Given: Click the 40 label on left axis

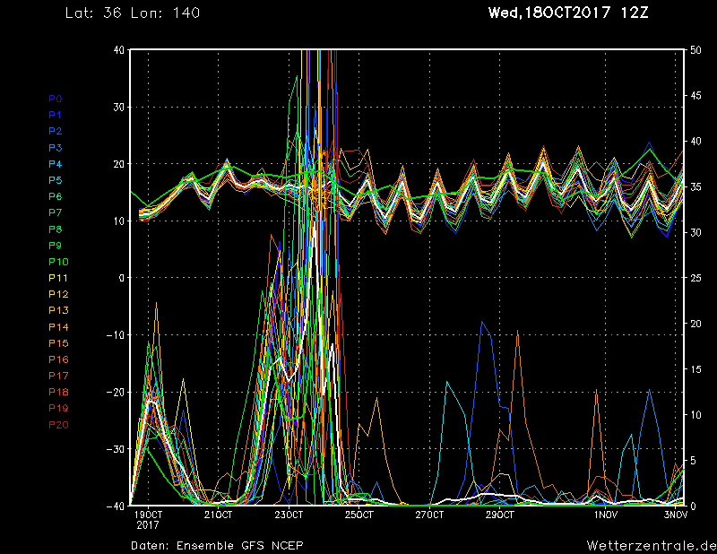Looking at the screenshot, I should [118, 50].
